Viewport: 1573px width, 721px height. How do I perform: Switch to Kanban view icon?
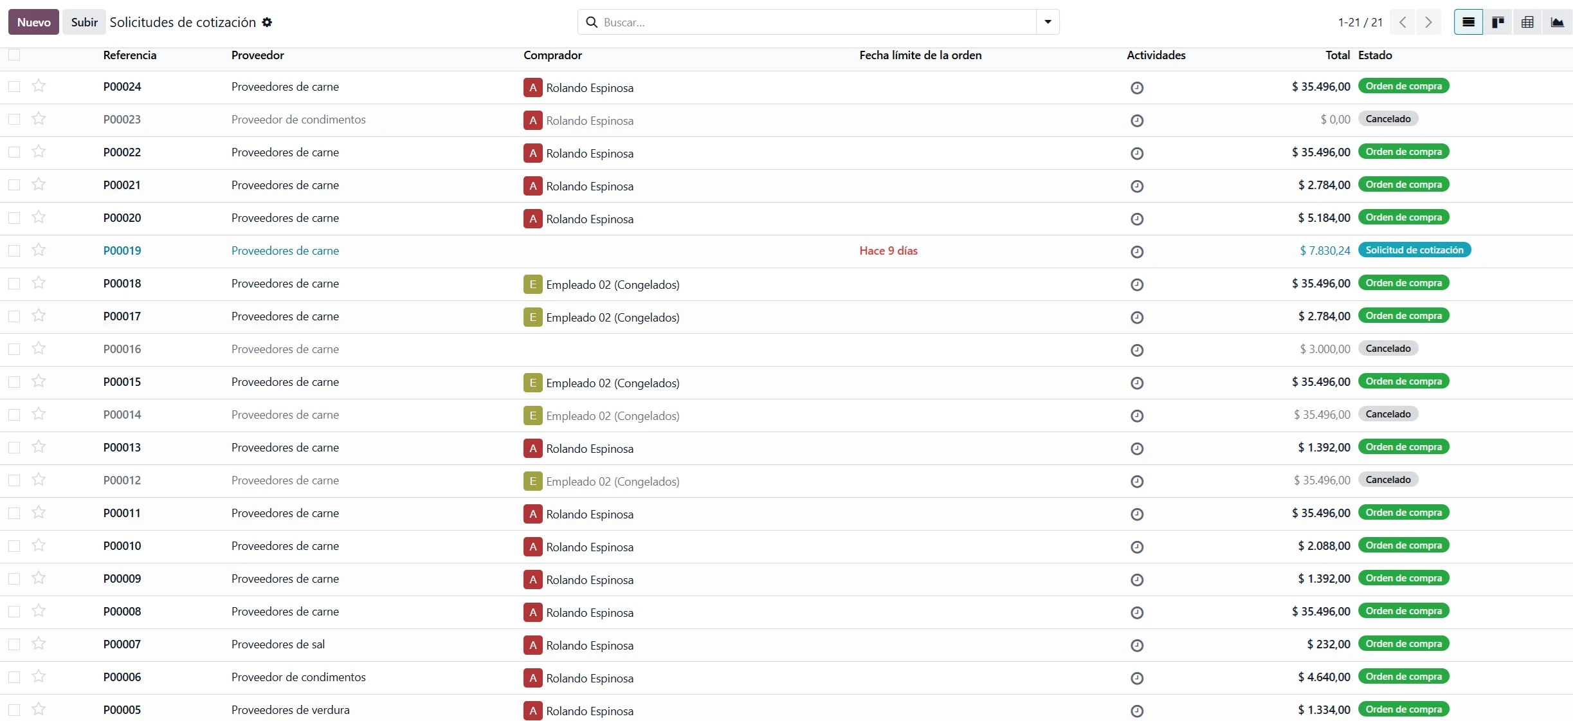coord(1498,23)
